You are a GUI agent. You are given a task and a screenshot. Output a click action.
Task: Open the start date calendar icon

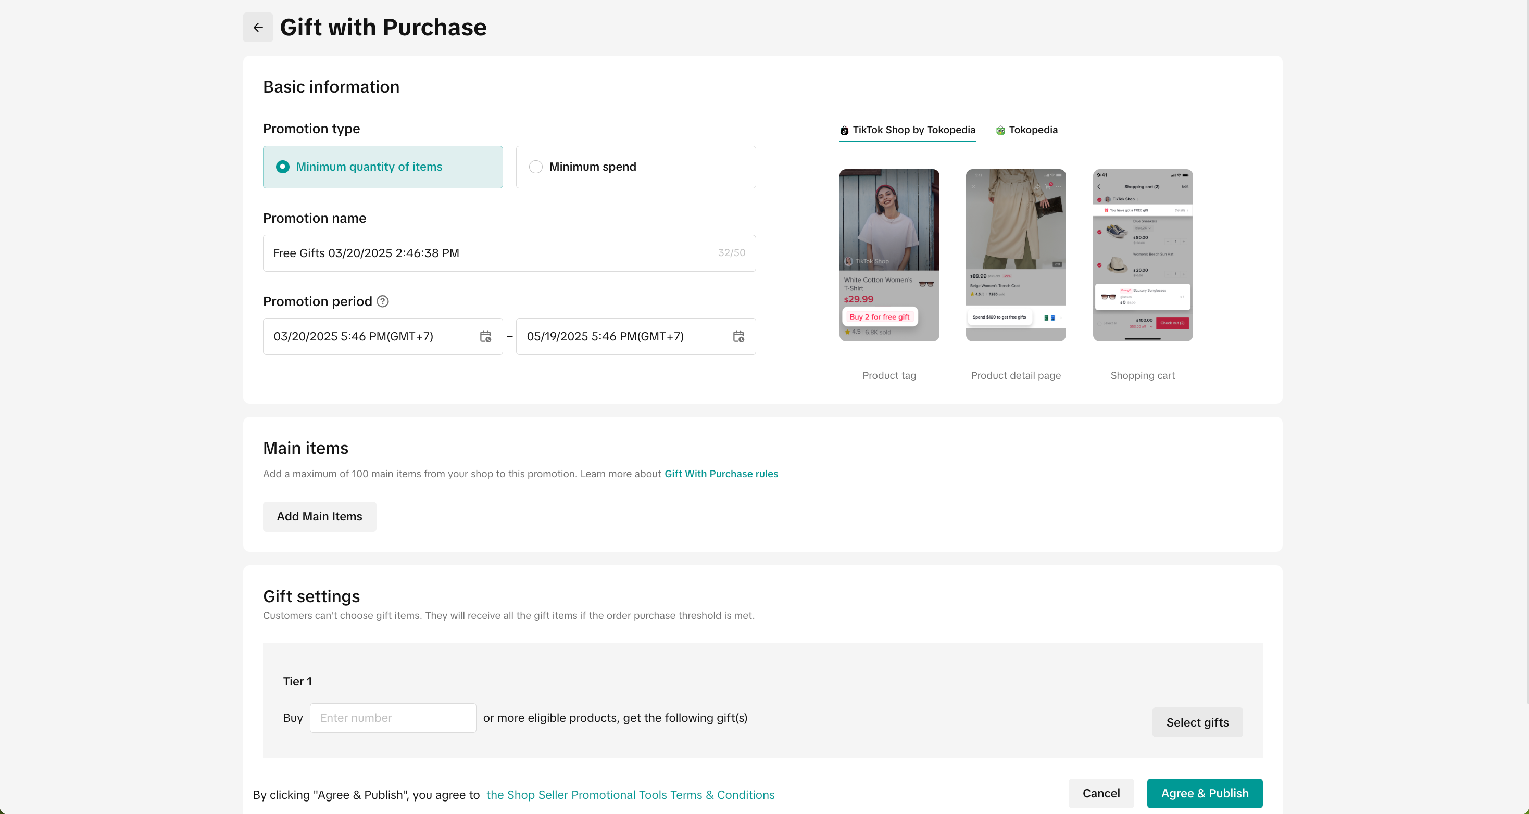(485, 336)
